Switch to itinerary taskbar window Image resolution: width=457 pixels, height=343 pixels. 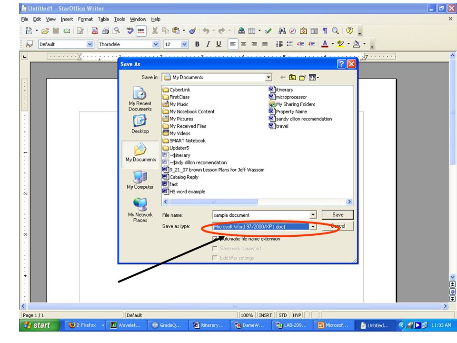209,325
